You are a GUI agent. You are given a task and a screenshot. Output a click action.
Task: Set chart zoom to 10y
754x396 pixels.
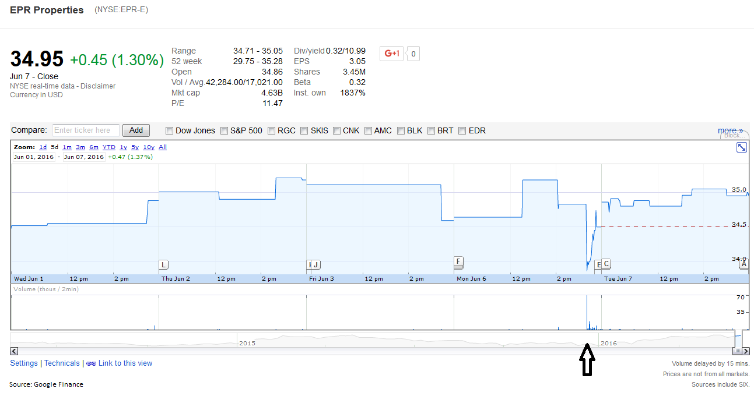[x=149, y=147]
